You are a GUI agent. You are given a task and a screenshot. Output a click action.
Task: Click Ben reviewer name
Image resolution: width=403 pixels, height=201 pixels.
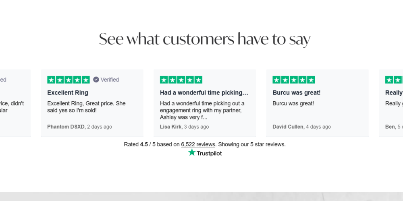coord(390,127)
